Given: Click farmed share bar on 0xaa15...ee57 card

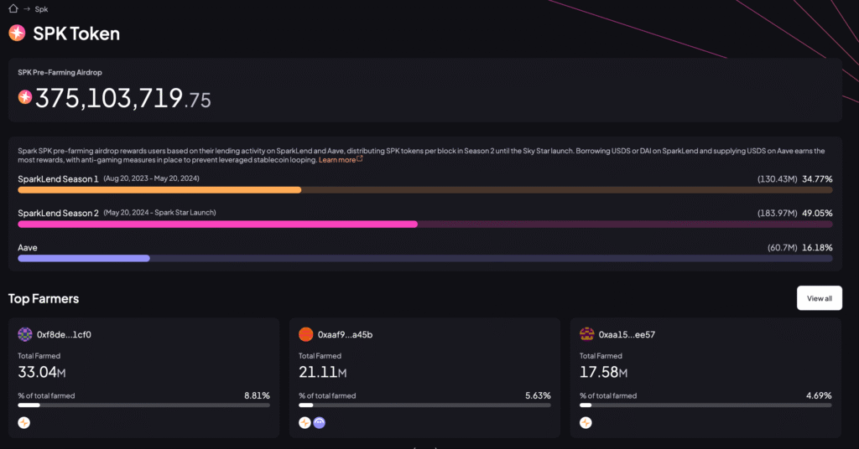Looking at the screenshot, I should (705, 405).
